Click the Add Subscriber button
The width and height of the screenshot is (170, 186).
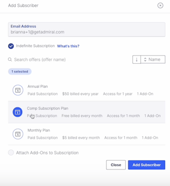click(146, 165)
